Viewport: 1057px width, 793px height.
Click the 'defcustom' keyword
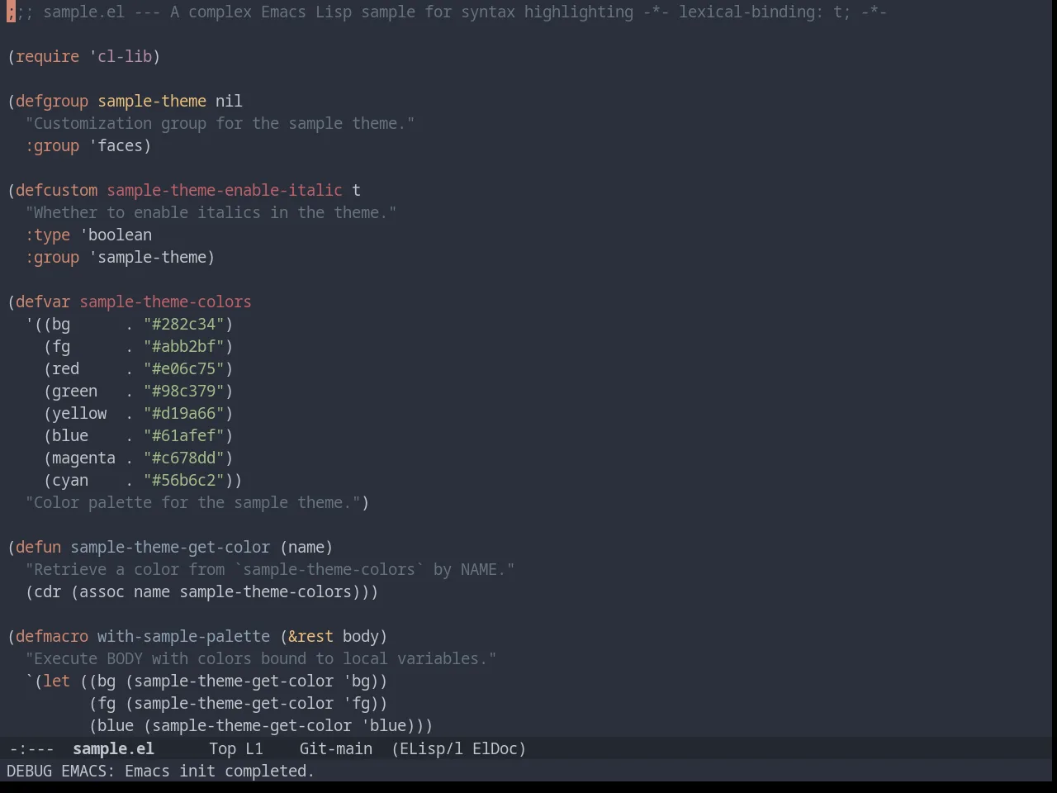[x=56, y=190]
